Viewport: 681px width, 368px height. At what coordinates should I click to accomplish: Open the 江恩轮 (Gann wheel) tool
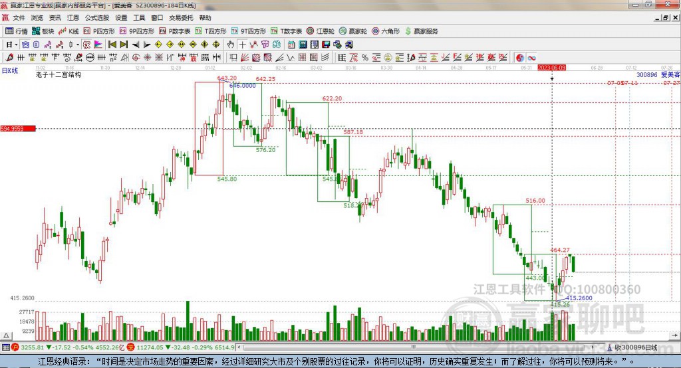click(321, 31)
